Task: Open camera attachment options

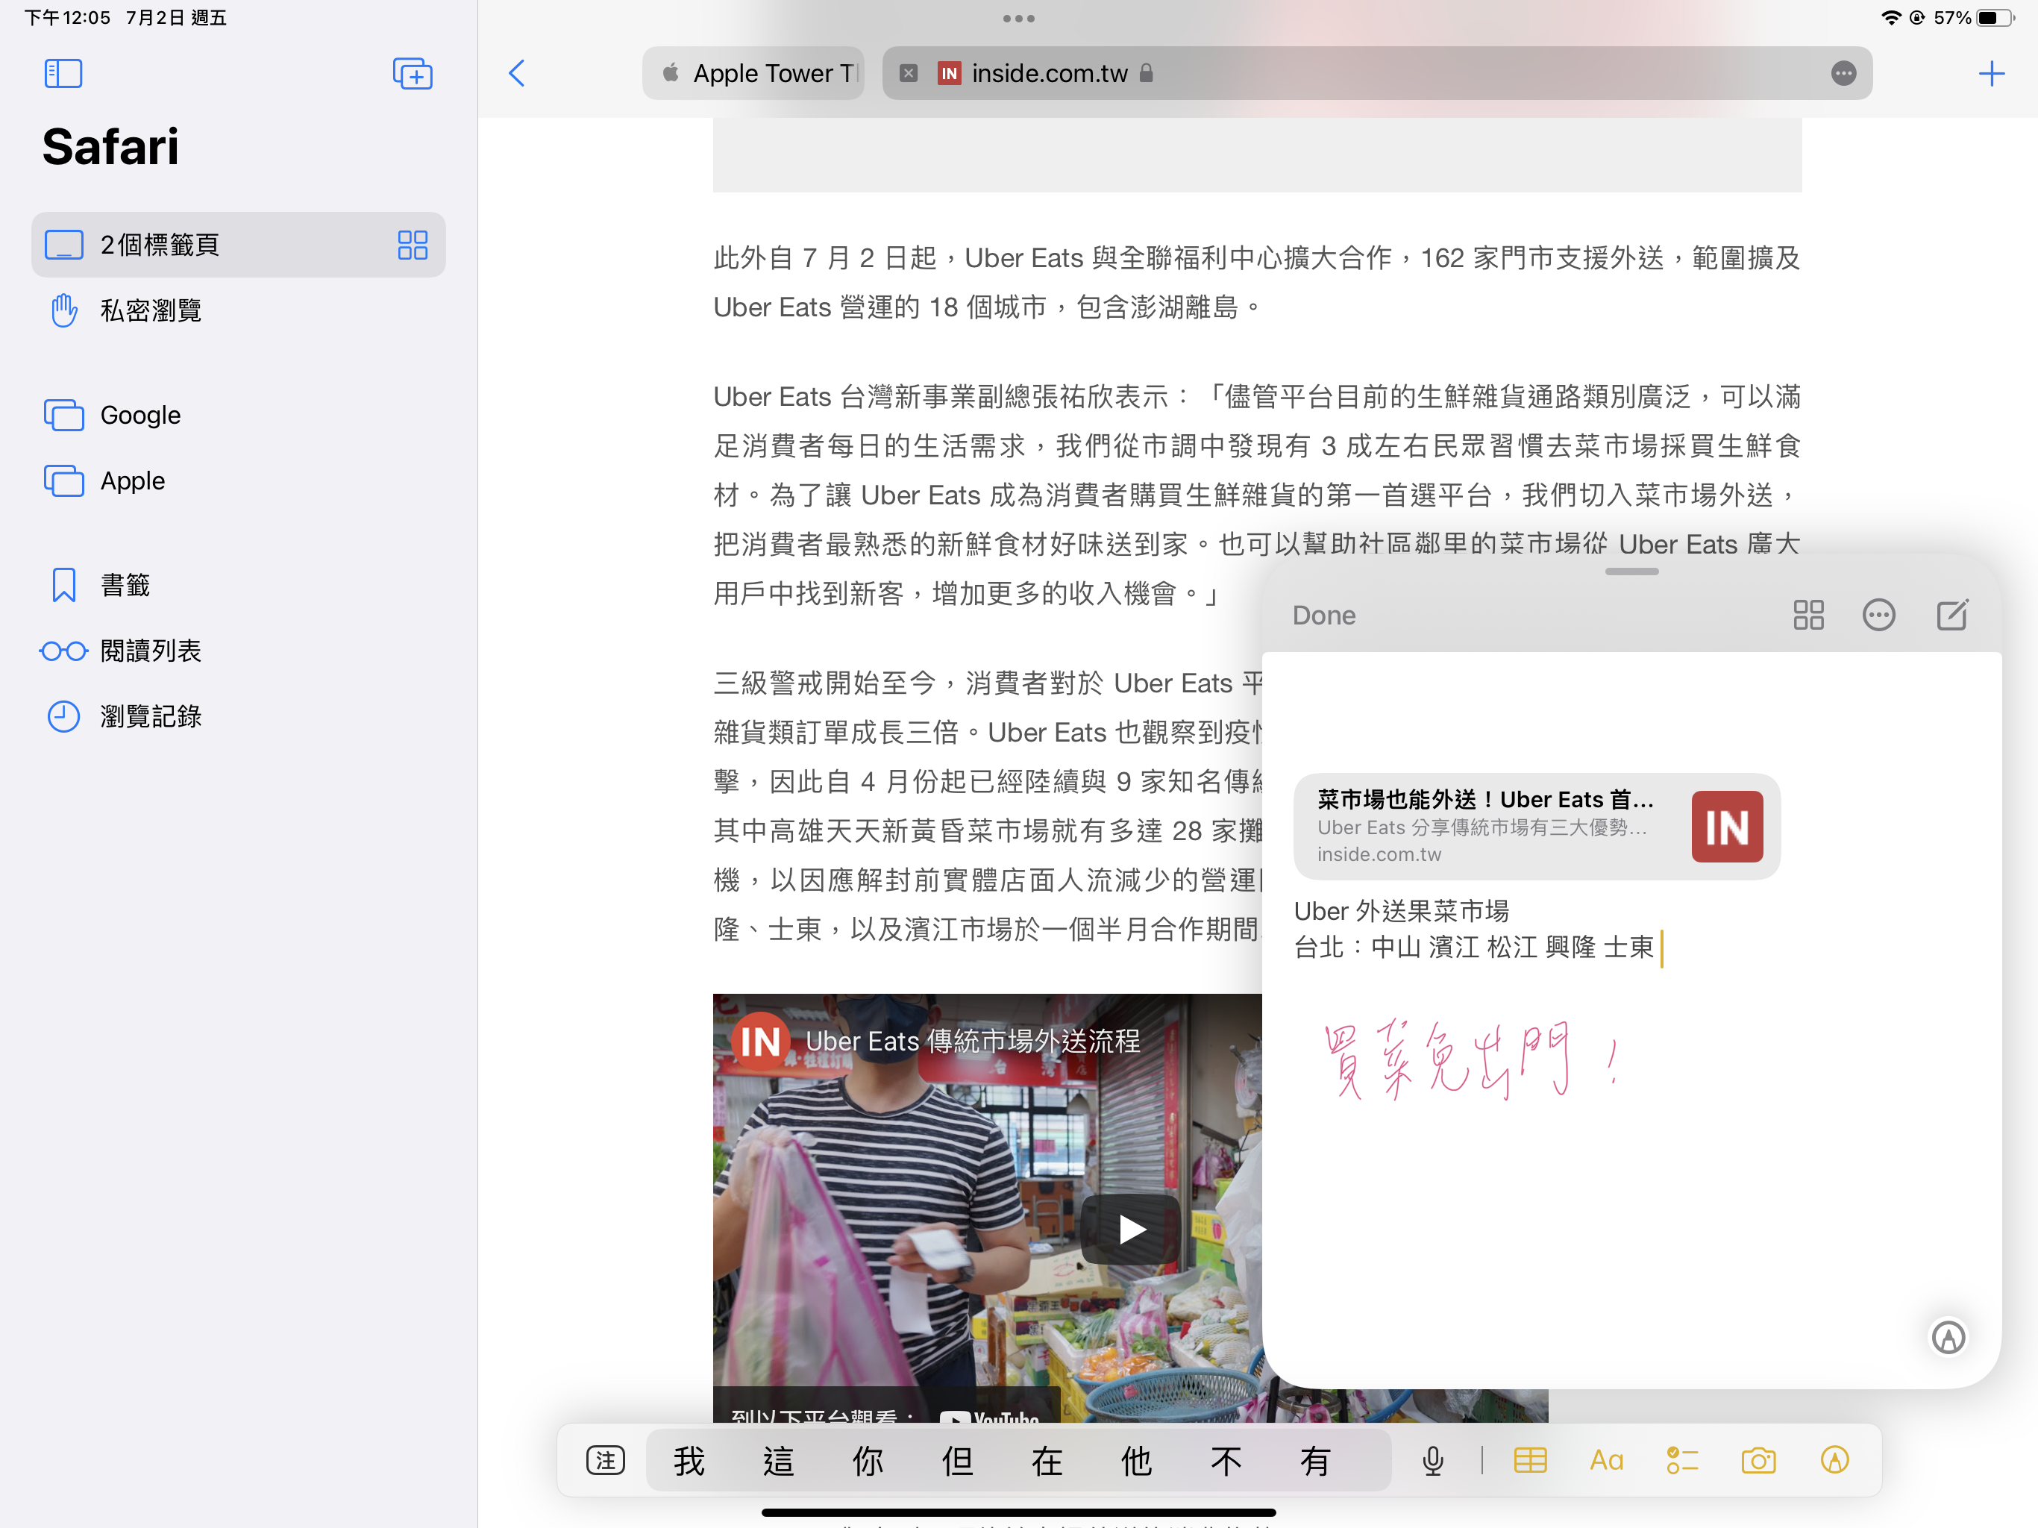Action: coord(1759,1461)
